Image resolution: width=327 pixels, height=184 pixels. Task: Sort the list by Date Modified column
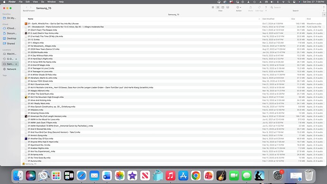point(268,19)
